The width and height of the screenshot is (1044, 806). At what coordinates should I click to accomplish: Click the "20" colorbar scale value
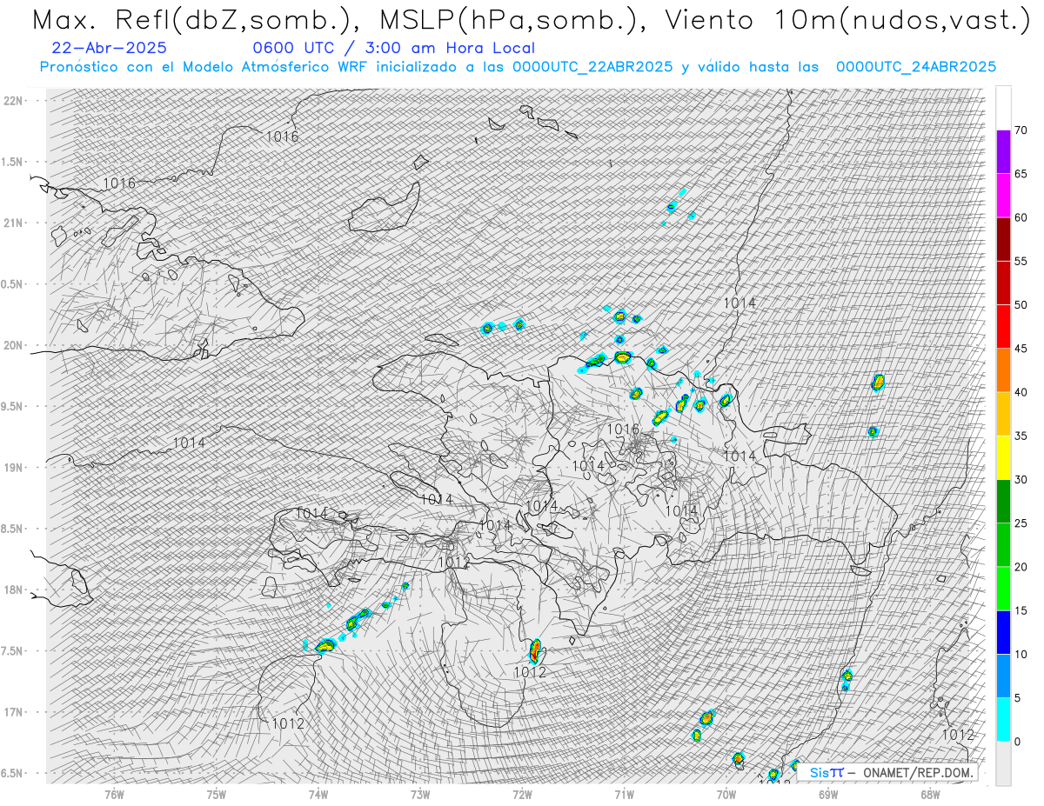[1021, 567]
